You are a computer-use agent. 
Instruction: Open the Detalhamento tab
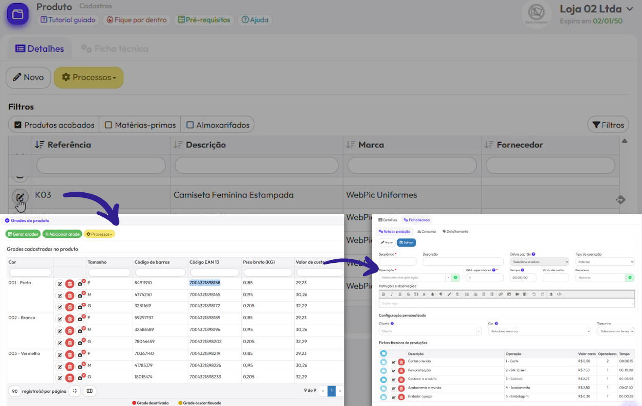pos(455,232)
